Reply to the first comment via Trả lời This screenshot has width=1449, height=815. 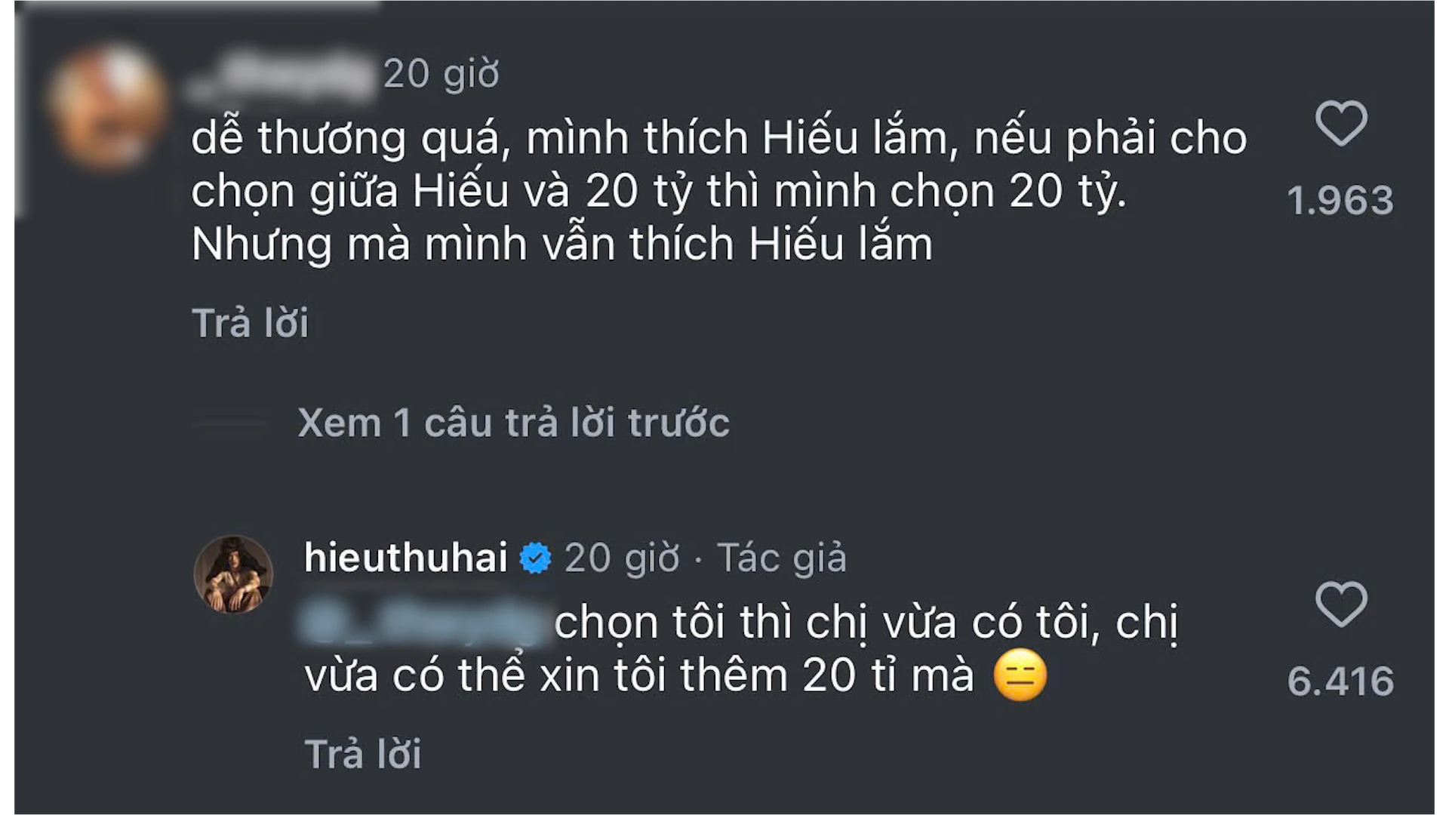tap(251, 323)
